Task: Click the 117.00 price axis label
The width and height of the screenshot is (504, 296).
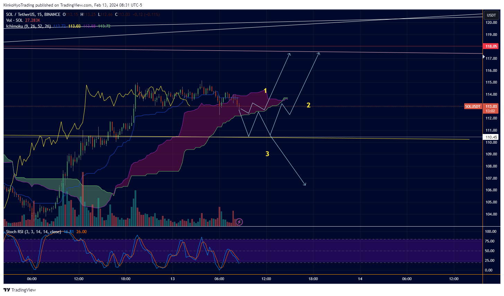Action: point(491,58)
